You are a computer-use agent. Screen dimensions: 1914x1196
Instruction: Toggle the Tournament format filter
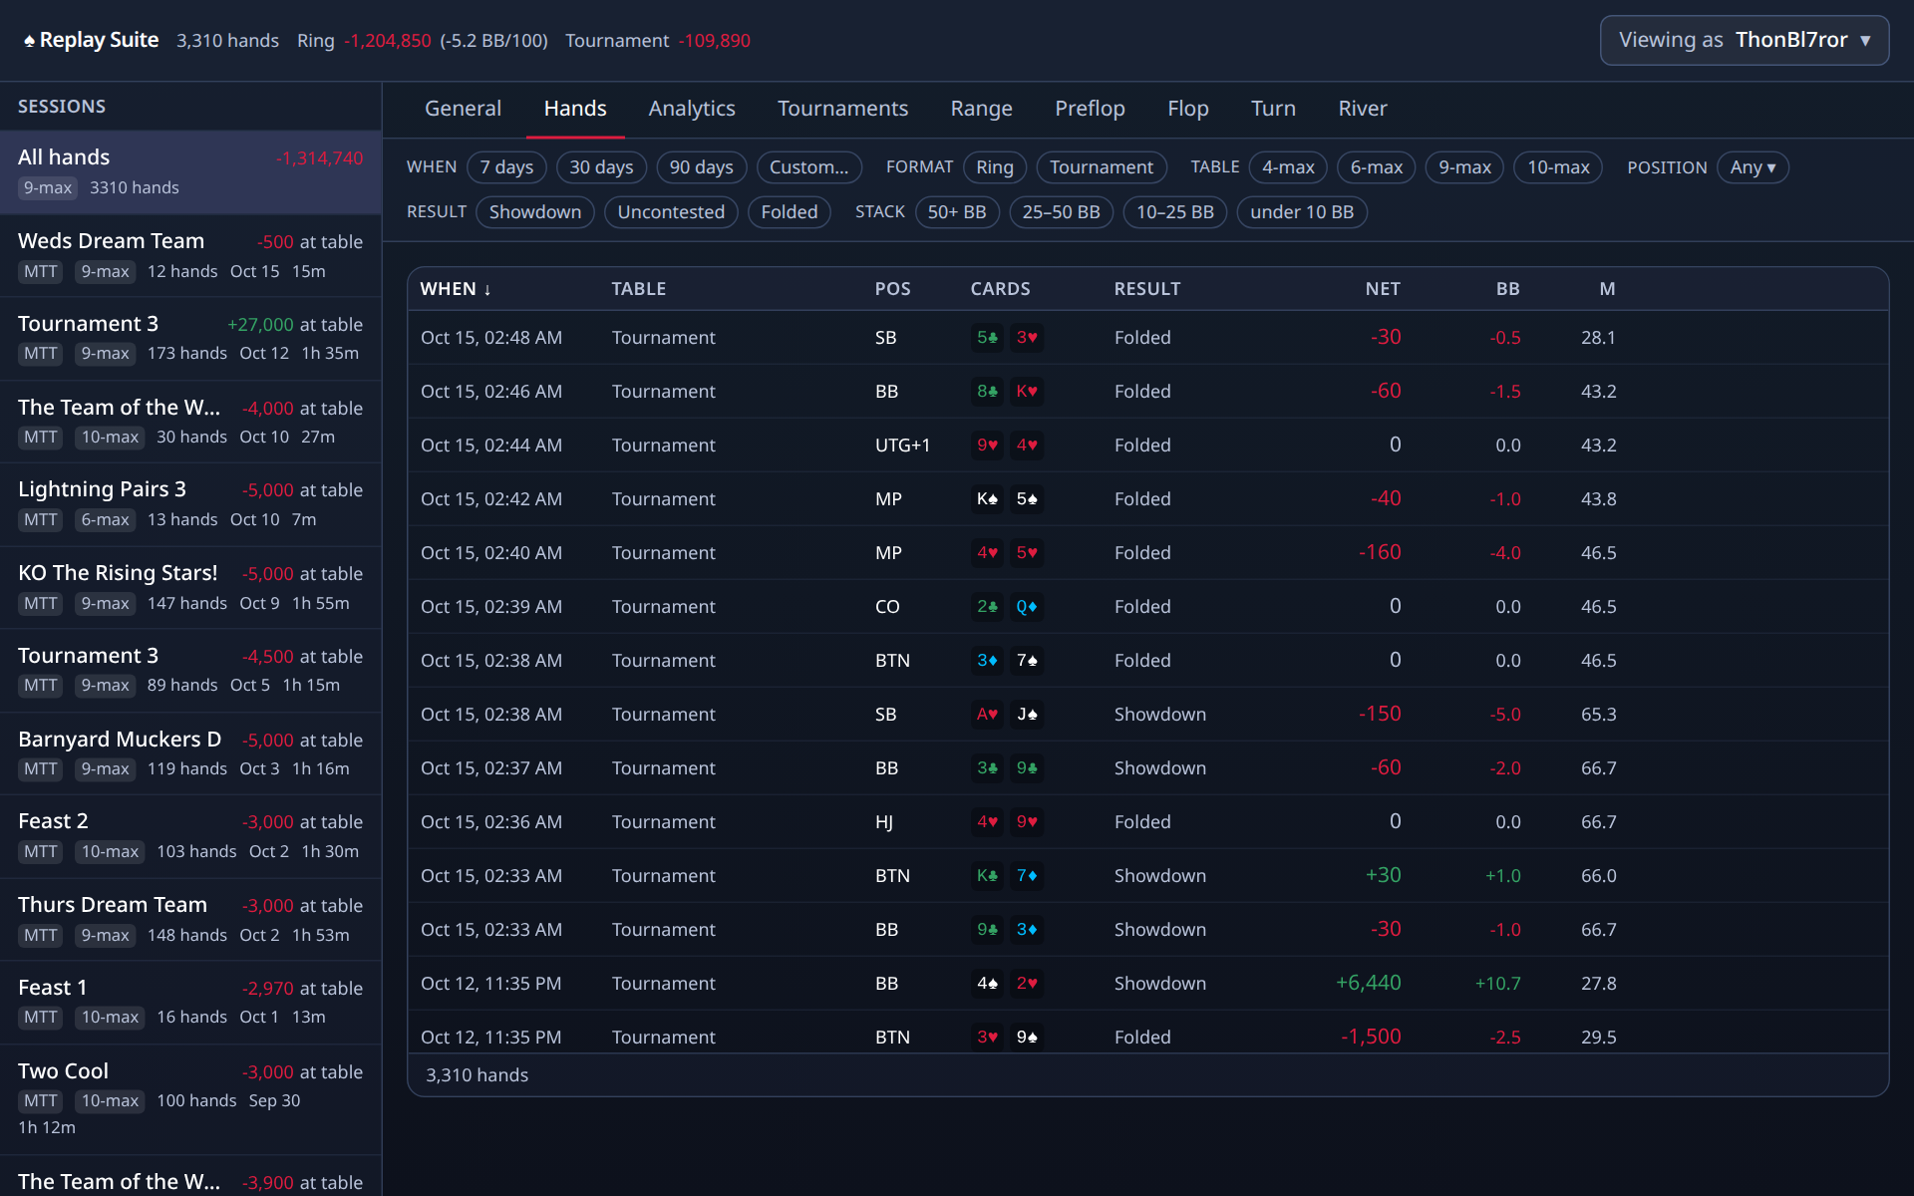pos(1101,167)
